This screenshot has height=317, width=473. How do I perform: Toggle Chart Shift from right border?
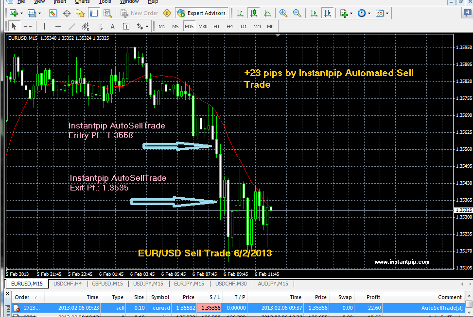click(x=328, y=13)
